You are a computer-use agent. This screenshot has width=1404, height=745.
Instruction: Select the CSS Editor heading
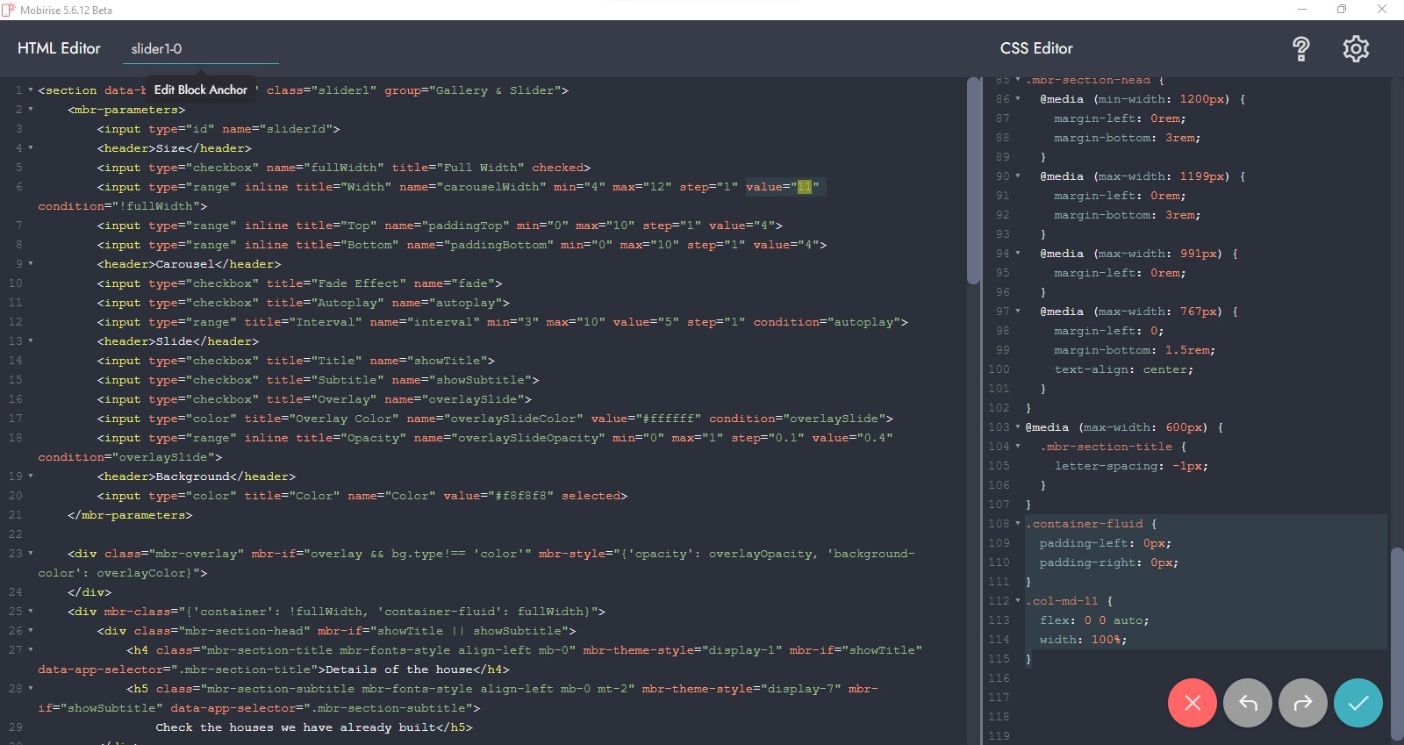click(x=1036, y=48)
